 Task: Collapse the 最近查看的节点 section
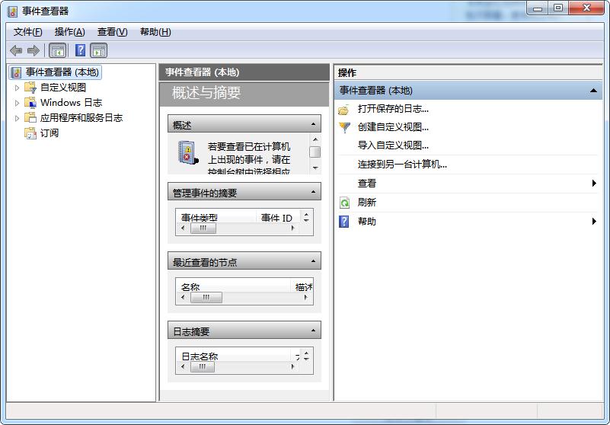point(313,261)
